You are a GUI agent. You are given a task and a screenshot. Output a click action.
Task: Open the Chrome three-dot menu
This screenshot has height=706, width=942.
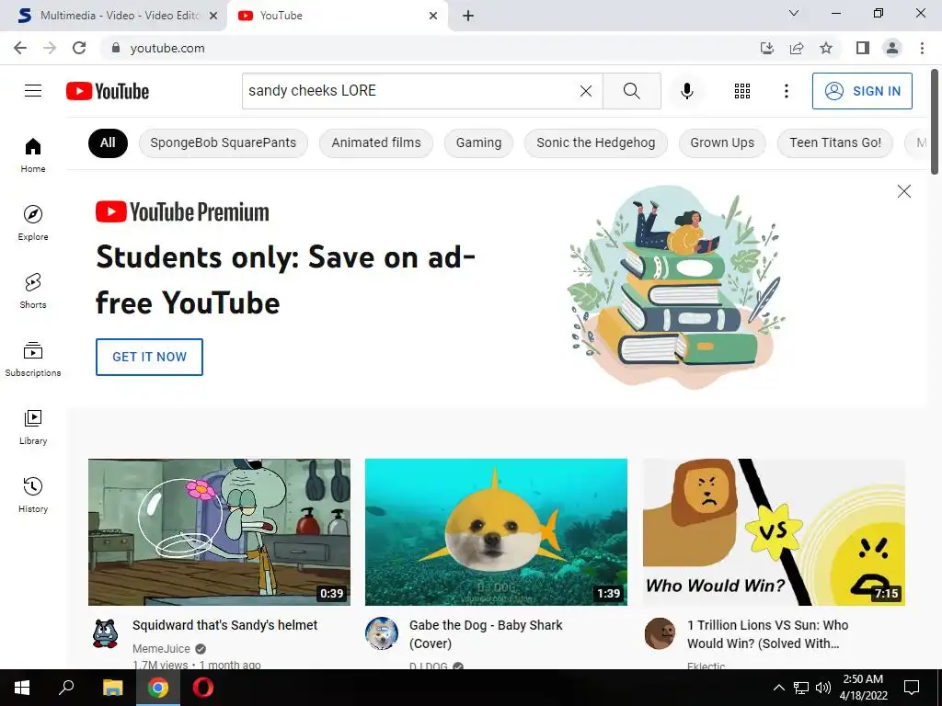(922, 48)
